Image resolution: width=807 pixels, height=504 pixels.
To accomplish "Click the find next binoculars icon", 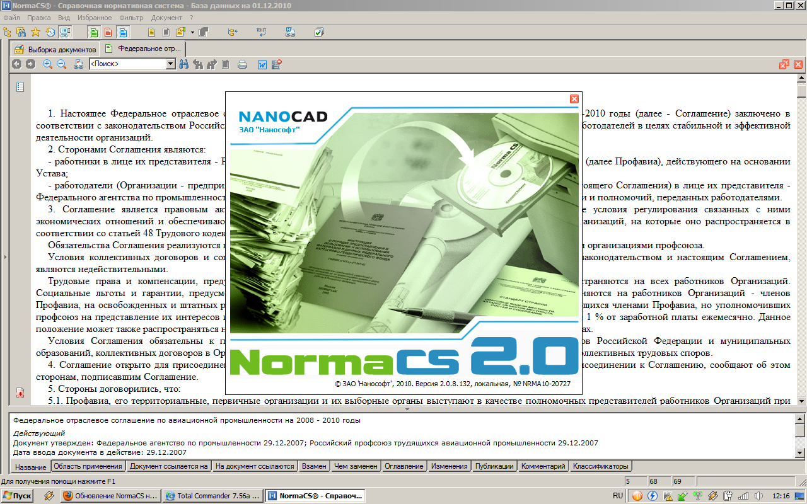I will [212, 64].
